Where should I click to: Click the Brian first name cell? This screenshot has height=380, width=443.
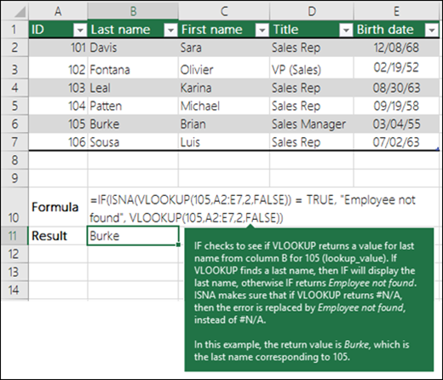[224, 124]
